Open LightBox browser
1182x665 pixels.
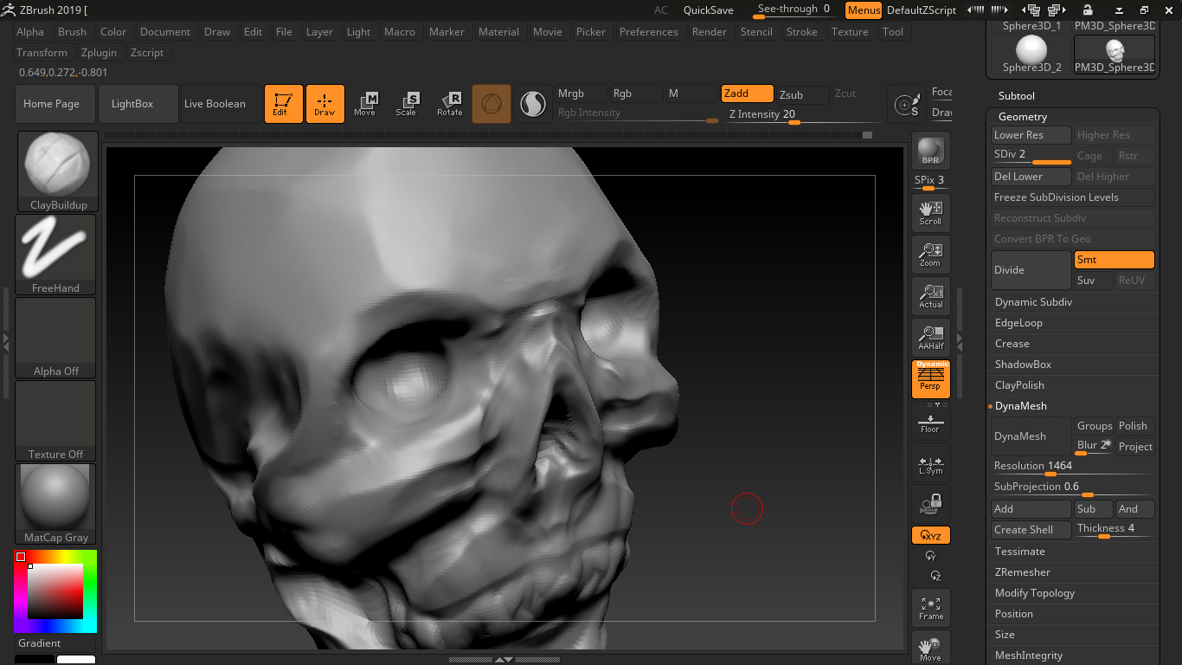pyautogui.click(x=138, y=104)
